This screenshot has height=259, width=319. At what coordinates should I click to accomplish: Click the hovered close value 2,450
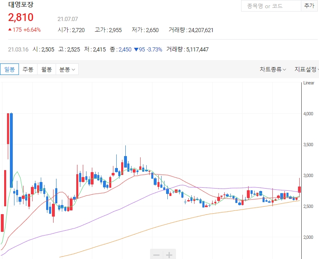(x=125, y=49)
